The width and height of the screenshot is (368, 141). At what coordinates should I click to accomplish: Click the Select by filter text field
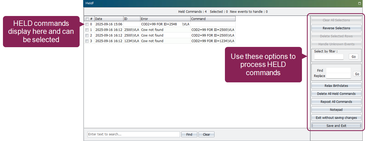pos(329,57)
